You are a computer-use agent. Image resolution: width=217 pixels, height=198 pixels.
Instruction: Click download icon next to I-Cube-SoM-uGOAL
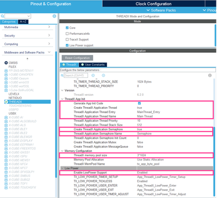click(x=6, y=90)
